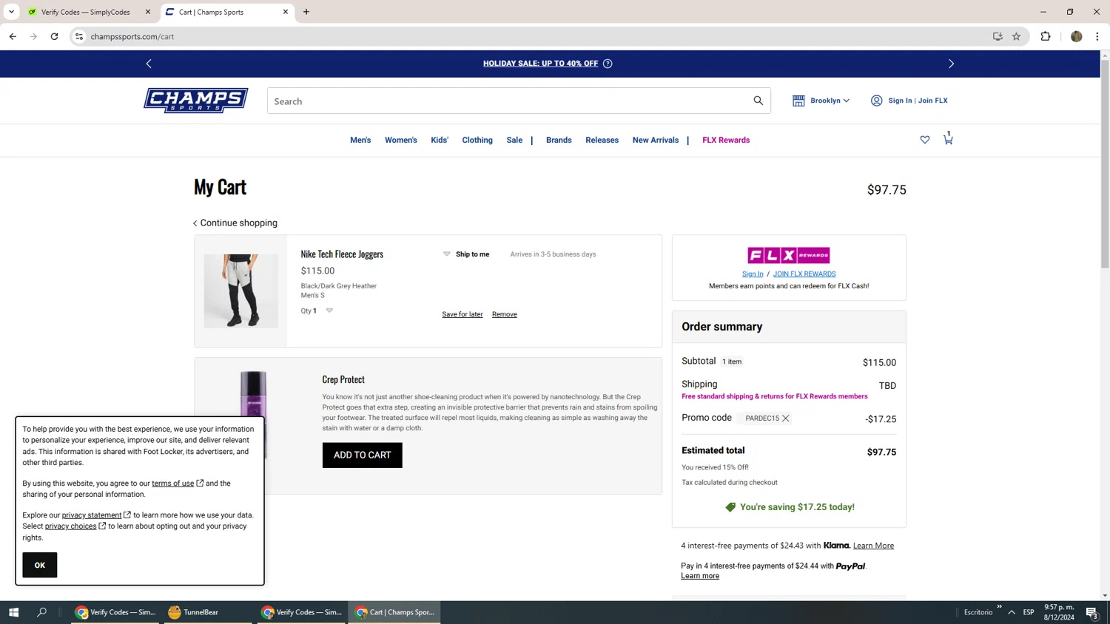The height and width of the screenshot is (624, 1110).
Task: Click JOIN FLX REWARDS link
Action: coord(804,274)
